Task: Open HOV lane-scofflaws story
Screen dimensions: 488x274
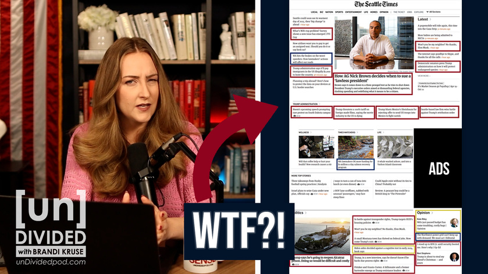Action: click(351, 193)
